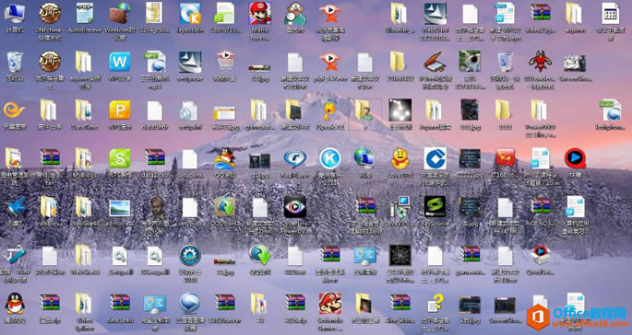Open the Windows Firewall brick-wall icon
This screenshot has width=632, height=335.
(120, 13)
